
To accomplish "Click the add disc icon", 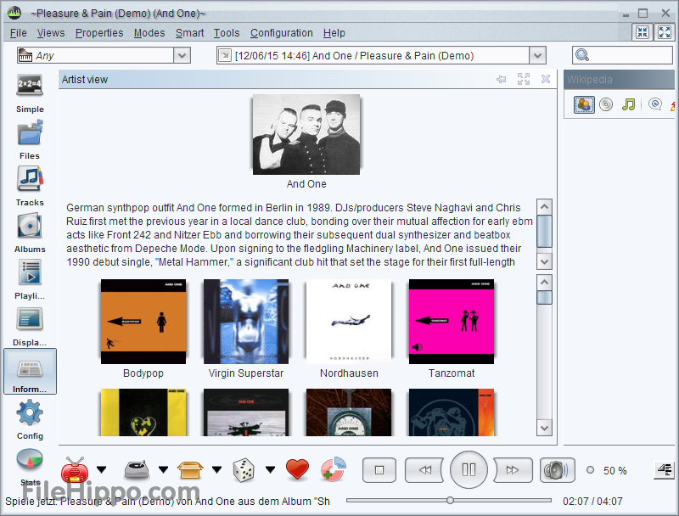I will click(334, 469).
